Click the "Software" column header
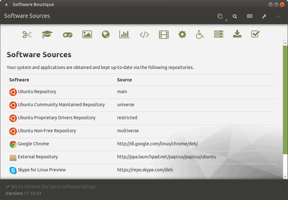Image resolution: width=288 pixels, height=200 pixels. click(19, 80)
